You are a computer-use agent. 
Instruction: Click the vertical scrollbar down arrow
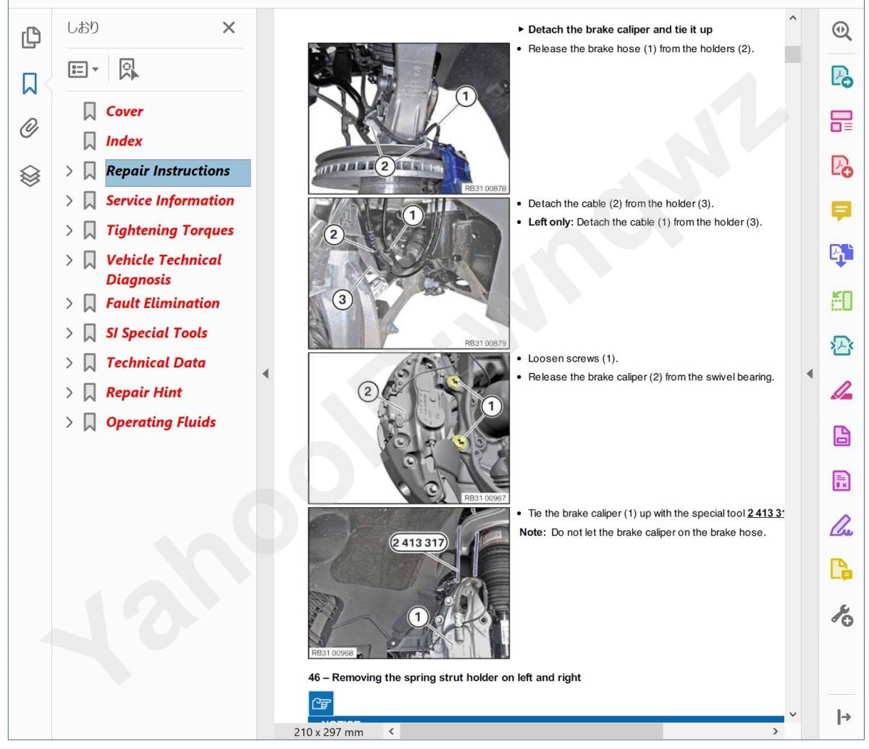pyautogui.click(x=792, y=714)
